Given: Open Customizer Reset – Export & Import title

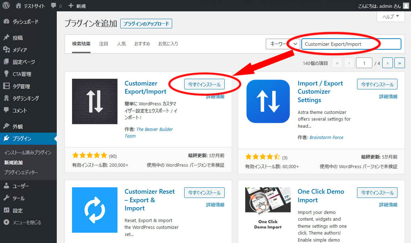Looking at the screenshot, I should (150, 200).
